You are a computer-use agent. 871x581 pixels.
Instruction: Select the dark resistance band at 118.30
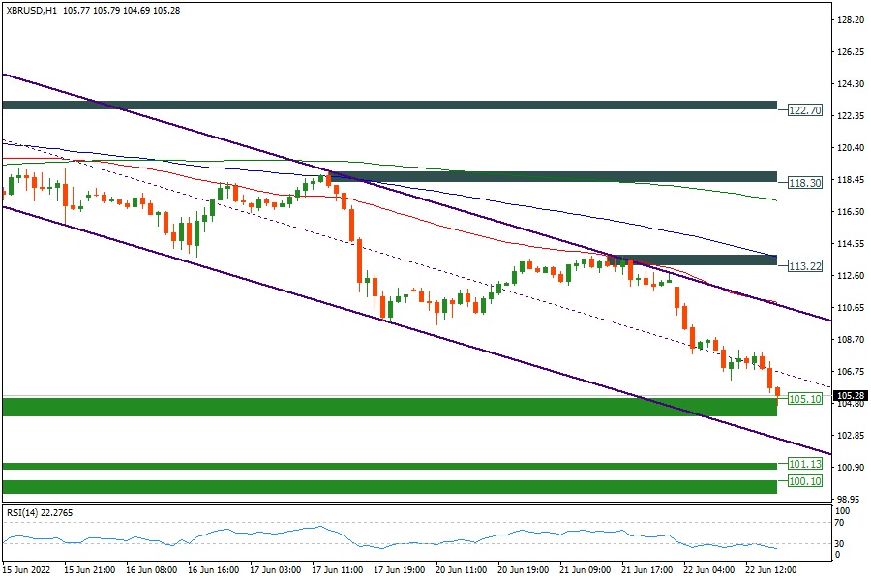tap(552, 177)
